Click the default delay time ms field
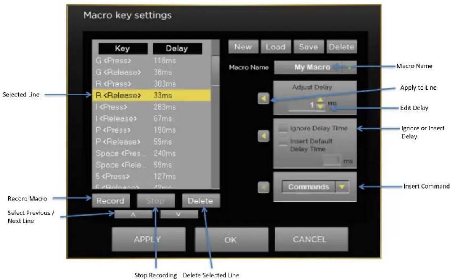The width and height of the screenshot is (450, 279). 332,160
